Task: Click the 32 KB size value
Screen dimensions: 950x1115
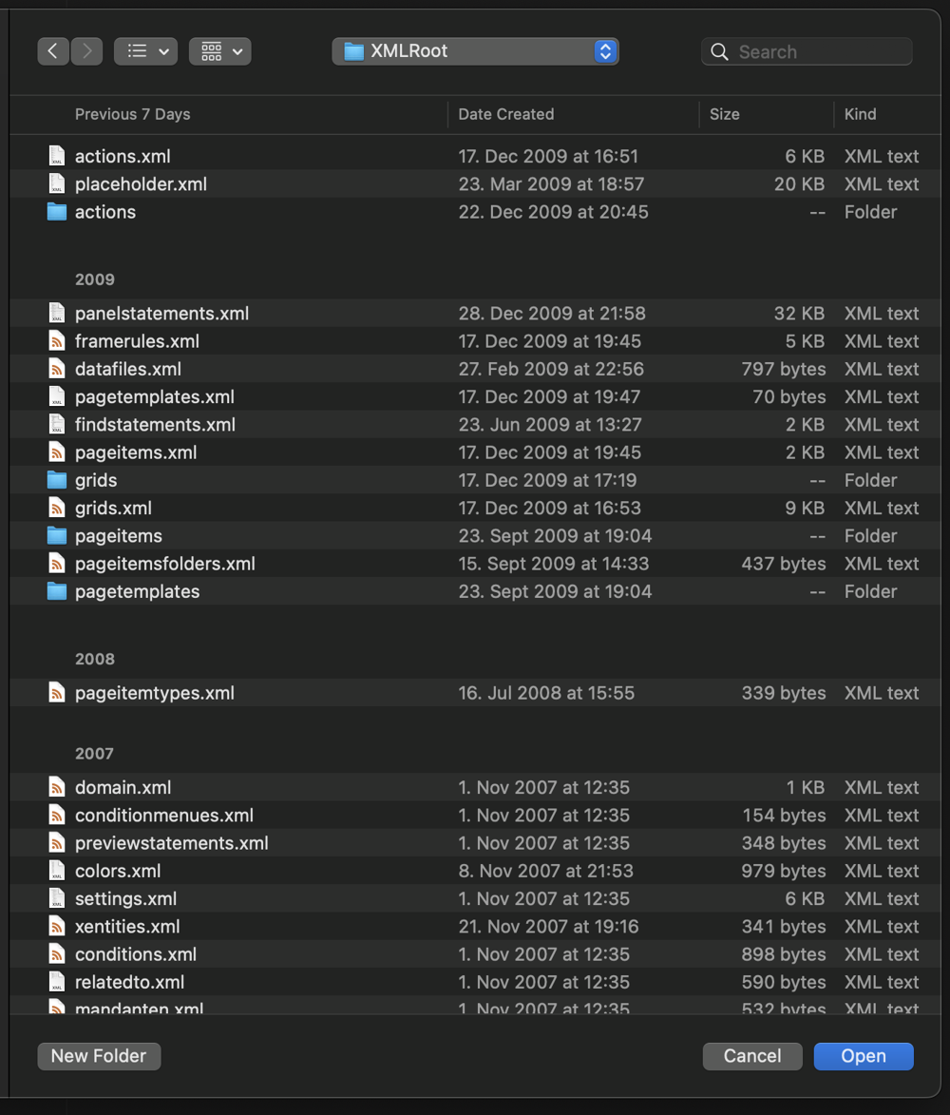Action: click(799, 313)
